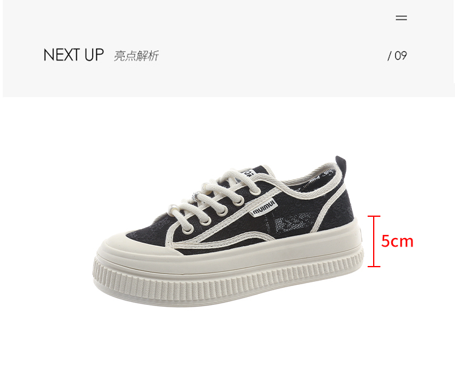
Task: Click the sheer mesh side panel
Action: pyautogui.click(x=293, y=223)
